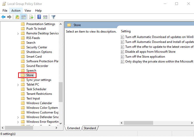Viewport: 194px width, 138px height.
Task: Expand the Remote Desktop Services node
Action: [18, 34]
